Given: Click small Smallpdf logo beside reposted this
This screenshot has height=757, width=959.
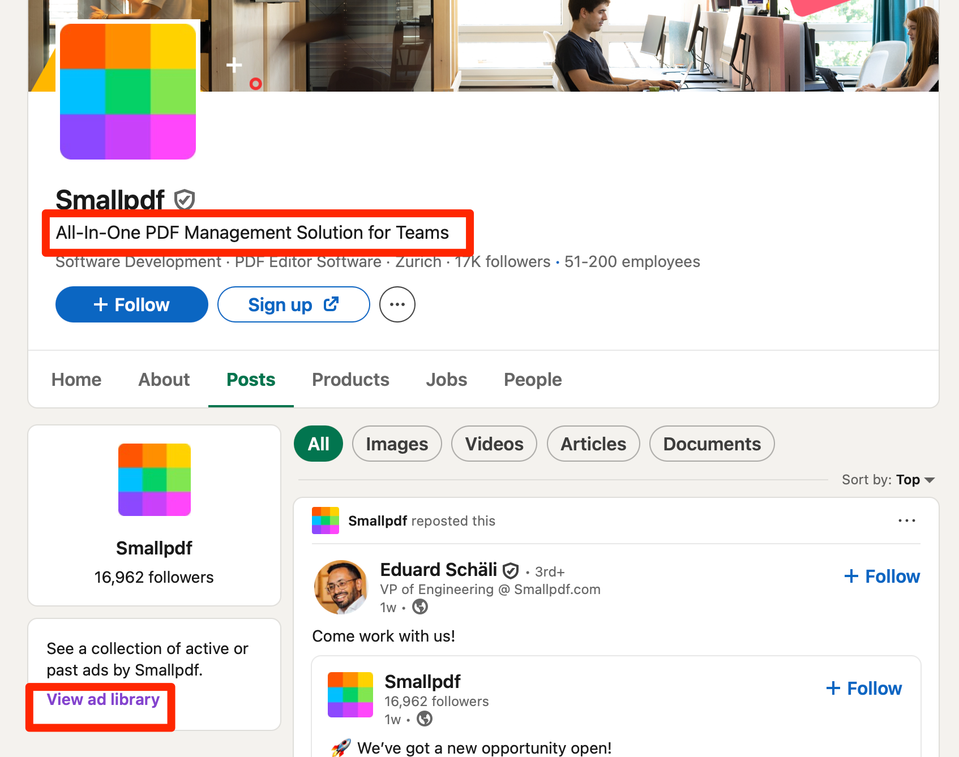Looking at the screenshot, I should tap(326, 521).
